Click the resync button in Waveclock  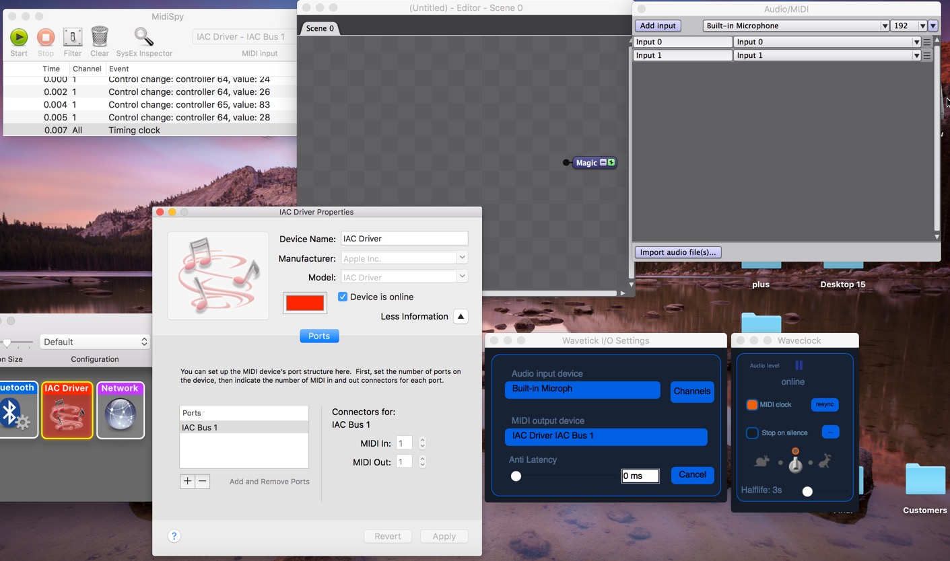[x=825, y=404]
